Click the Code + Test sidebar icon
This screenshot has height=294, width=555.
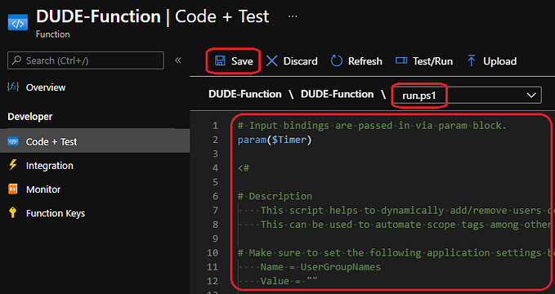tap(13, 141)
